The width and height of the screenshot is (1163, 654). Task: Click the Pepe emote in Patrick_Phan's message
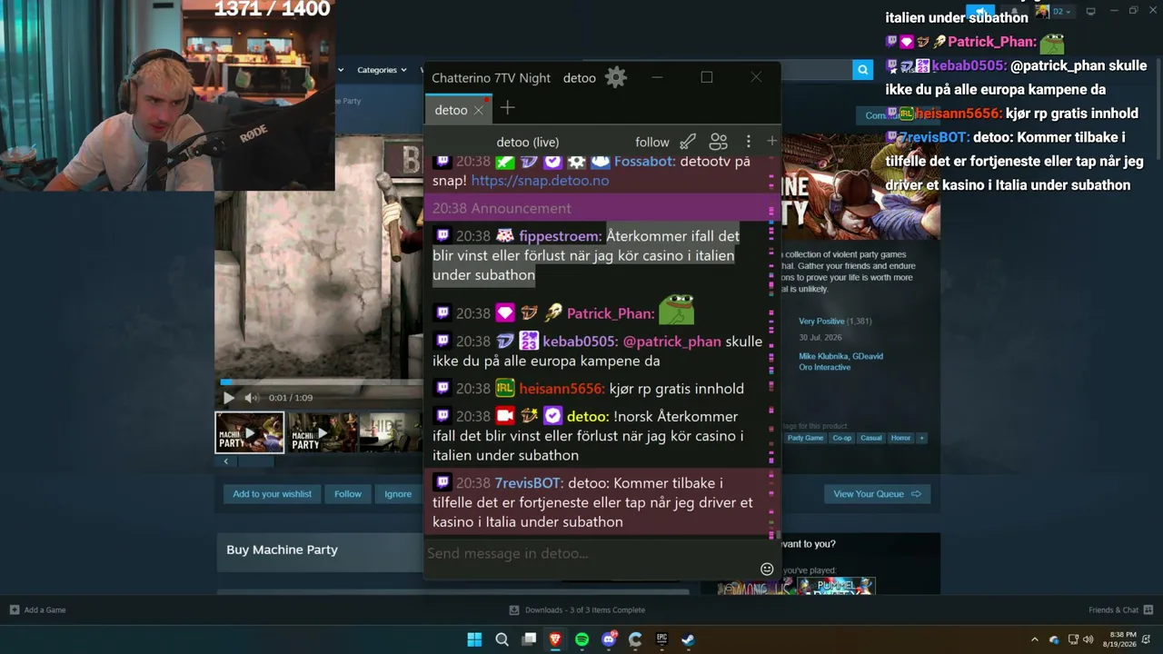tap(676, 309)
